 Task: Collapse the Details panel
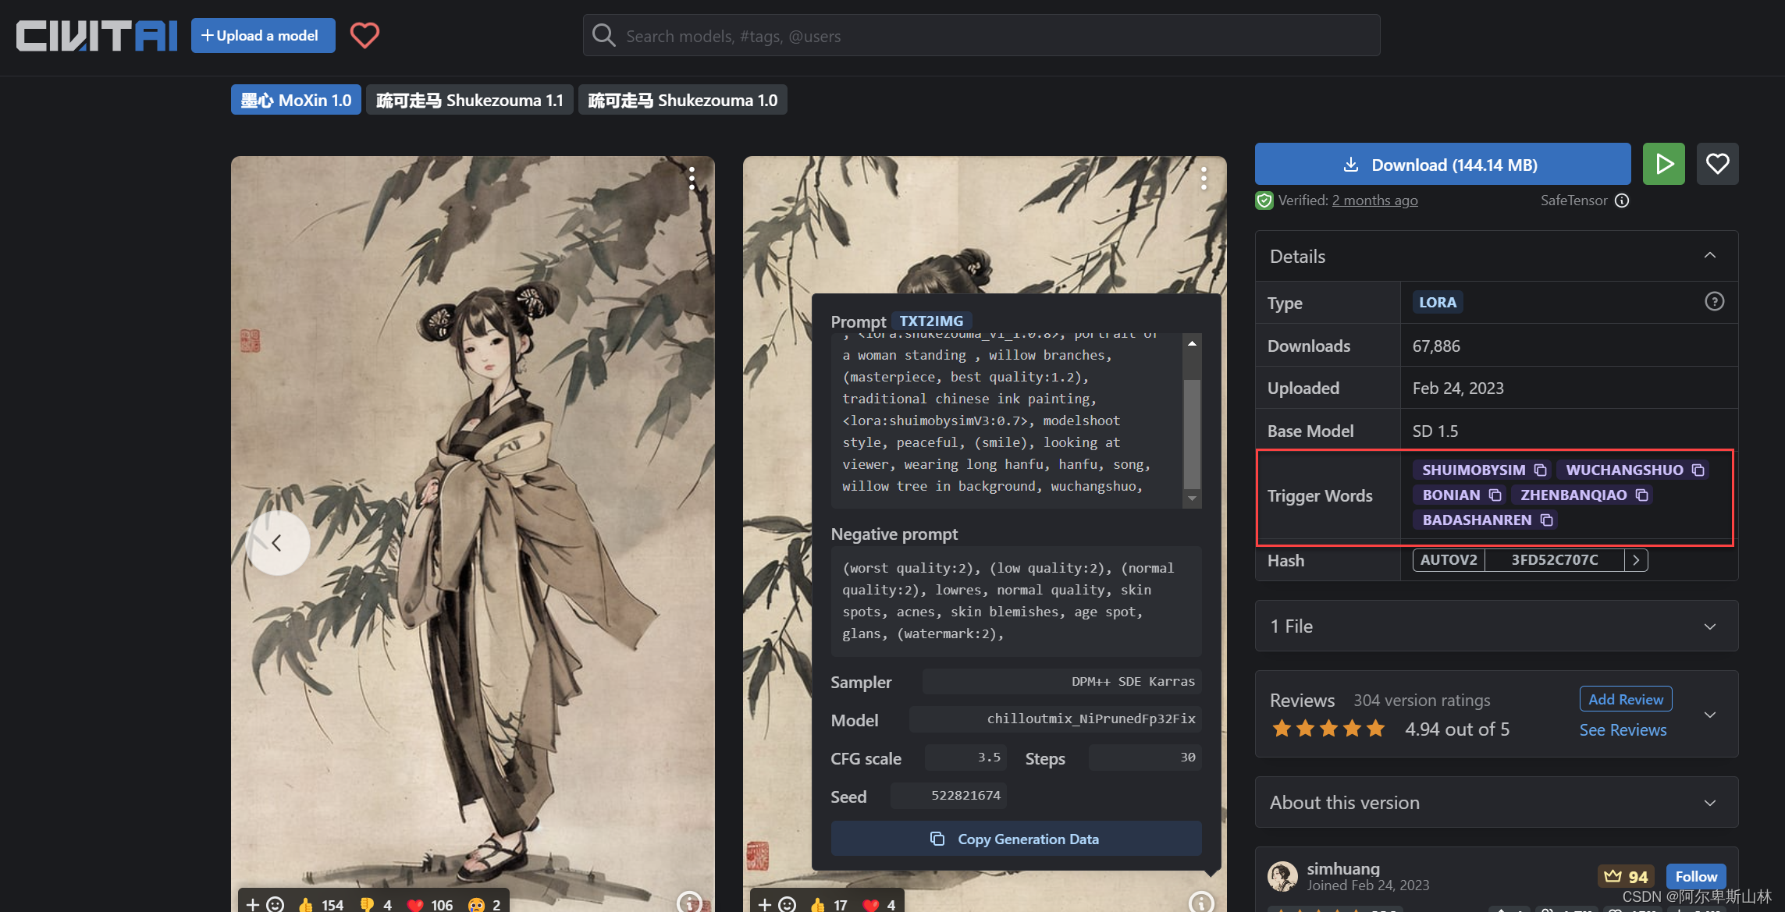pos(1709,256)
